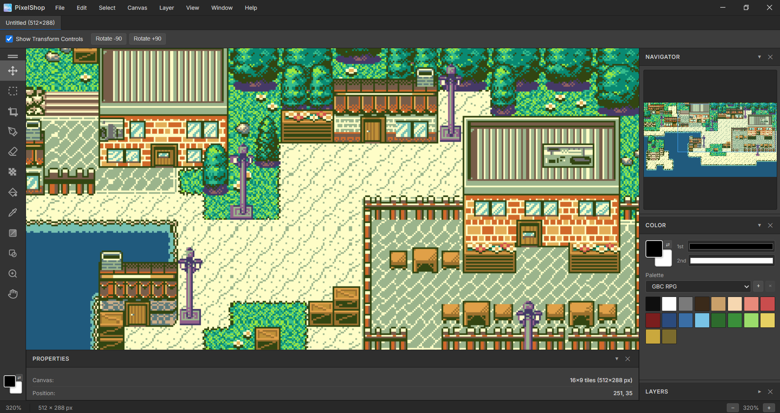Activate the Crop tool
Viewport: 780px width, 413px height.
pos(13,112)
